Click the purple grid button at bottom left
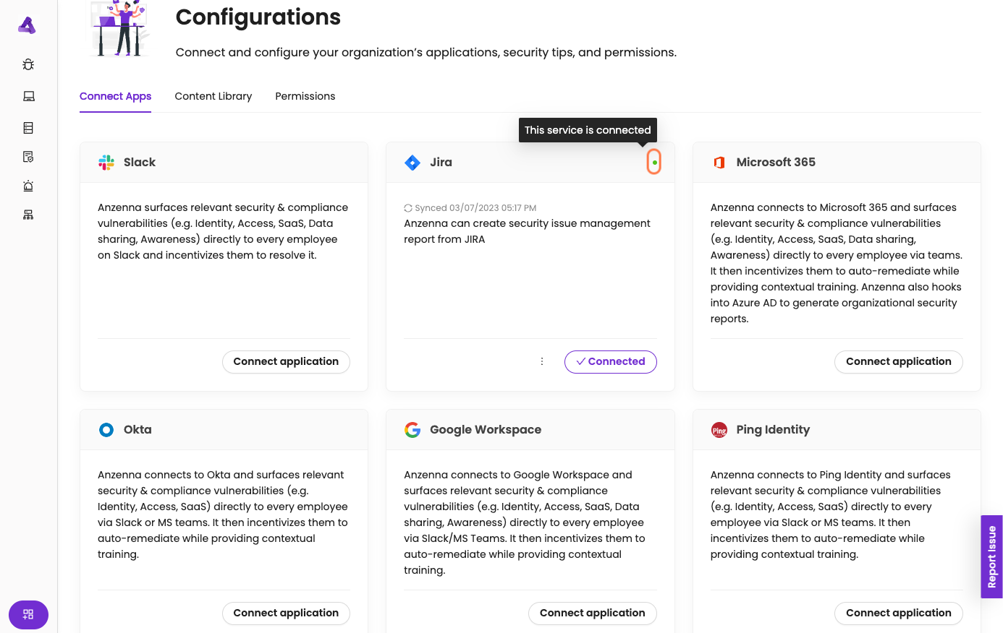The height and width of the screenshot is (633, 1003). pos(28,614)
